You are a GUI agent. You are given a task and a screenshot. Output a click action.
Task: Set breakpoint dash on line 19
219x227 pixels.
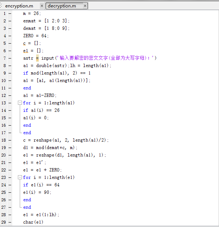pyautogui.click(x=10, y=148)
